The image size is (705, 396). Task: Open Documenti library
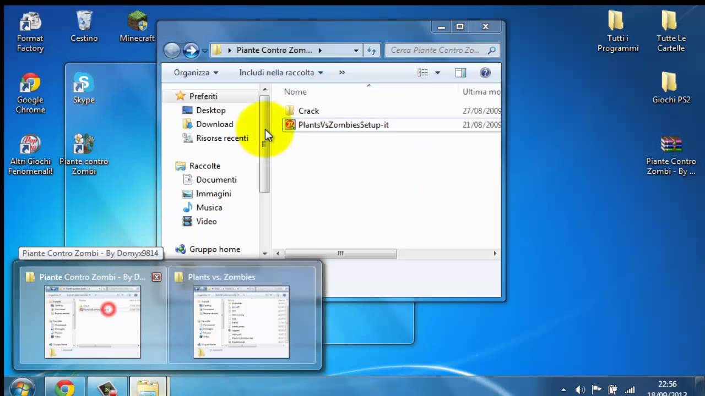point(216,180)
